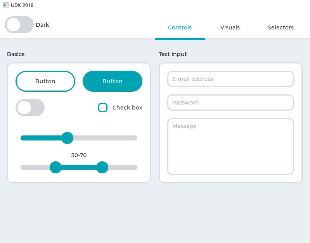Open the Visuals tab
This screenshot has width=310, height=243.
click(230, 27)
